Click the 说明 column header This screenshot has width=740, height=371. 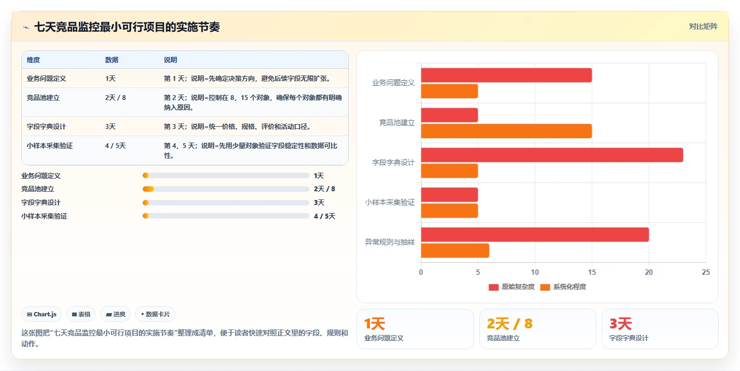tap(171, 60)
